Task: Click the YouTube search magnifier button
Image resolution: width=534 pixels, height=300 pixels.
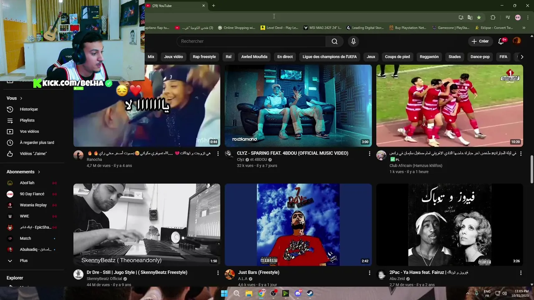Action: 335,41
